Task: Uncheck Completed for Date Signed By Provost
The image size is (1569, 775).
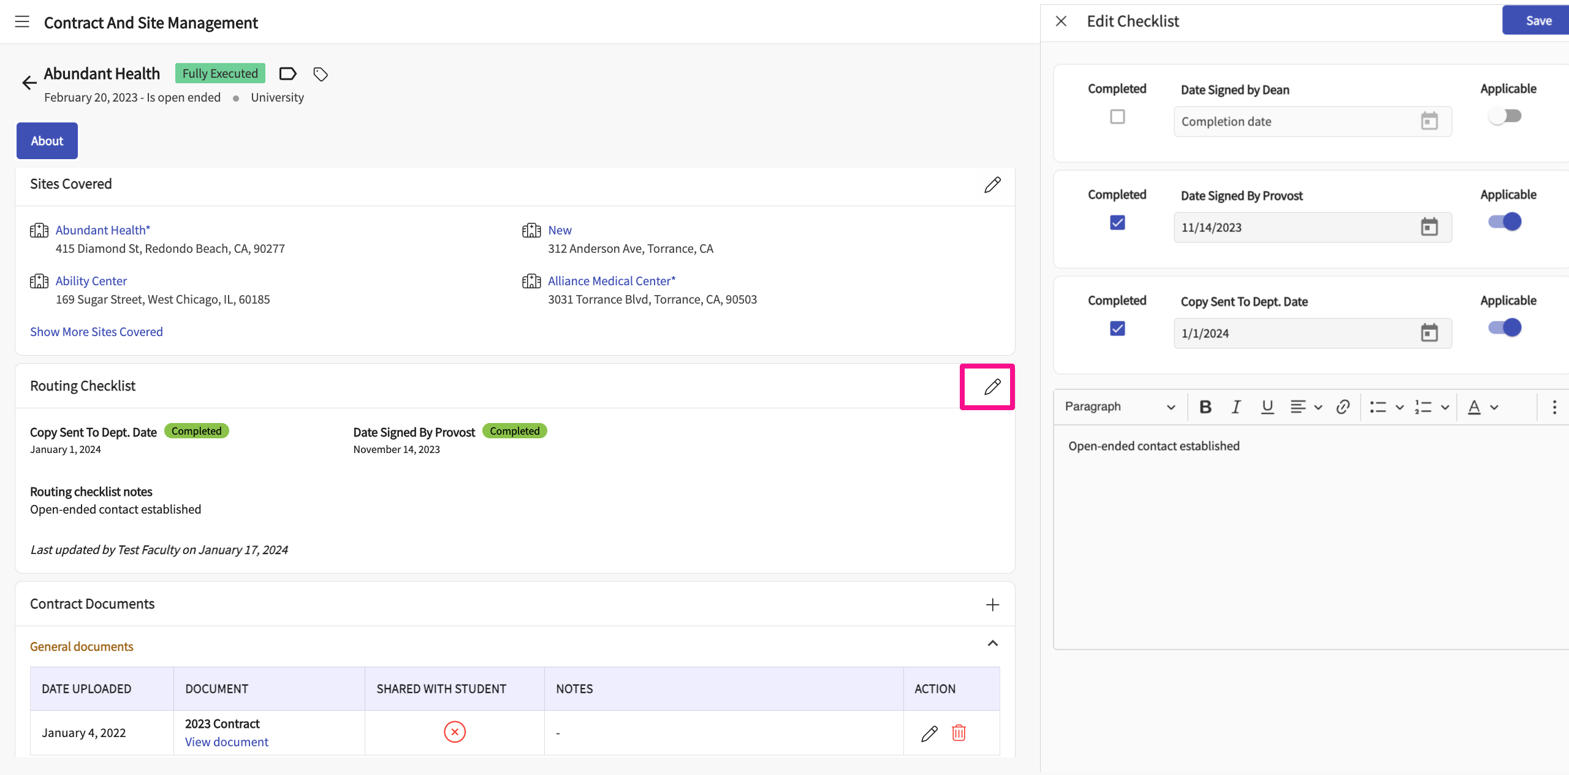Action: (1117, 222)
